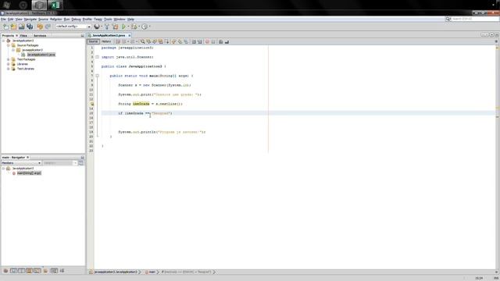Click the Undo toolbar icon

(x=40, y=27)
